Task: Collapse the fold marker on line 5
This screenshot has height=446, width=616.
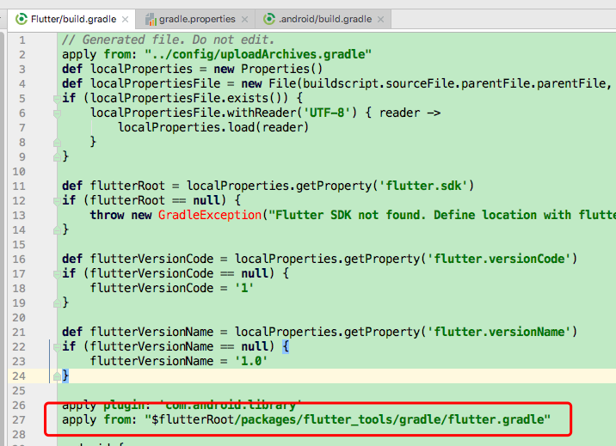Action: (57, 99)
